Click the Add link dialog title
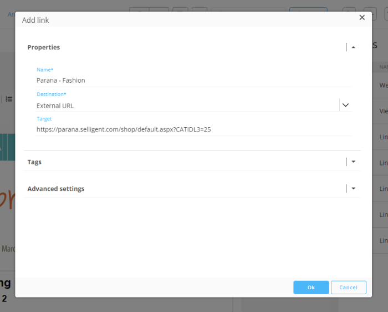 point(35,20)
